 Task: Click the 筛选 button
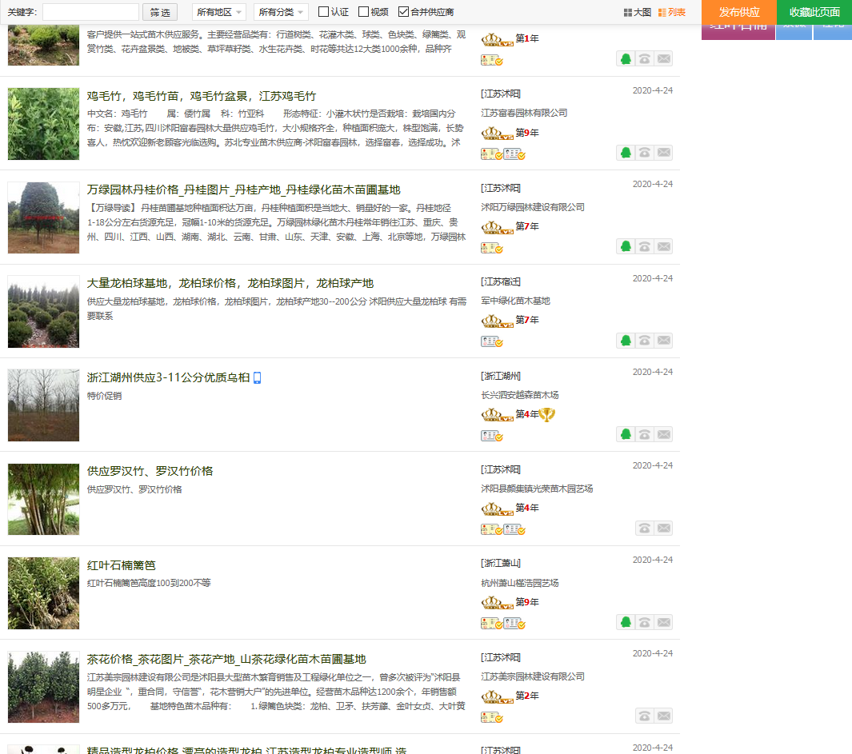pos(160,12)
